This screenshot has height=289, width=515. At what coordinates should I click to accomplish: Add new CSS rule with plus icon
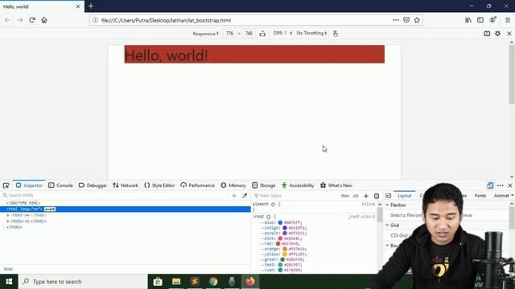[366, 196]
